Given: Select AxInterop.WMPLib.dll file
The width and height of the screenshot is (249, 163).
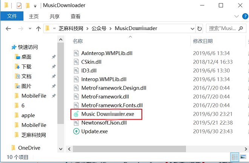Looking at the screenshot, I should 107,53.
